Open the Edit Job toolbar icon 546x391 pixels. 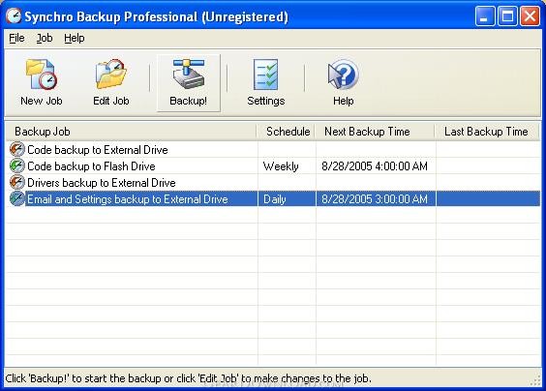click(x=110, y=75)
